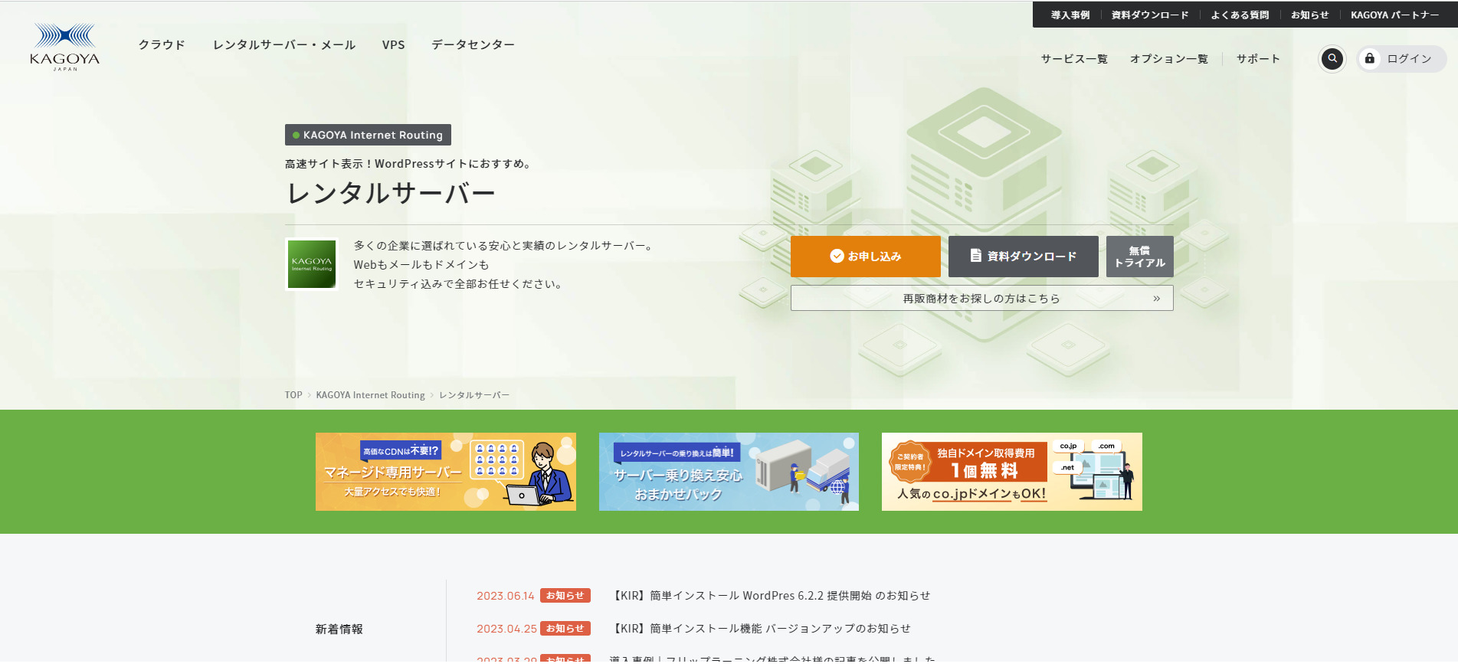Open サービス一覧 page
Viewport: 1458px width, 667px height.
(x=1074, y=59)
